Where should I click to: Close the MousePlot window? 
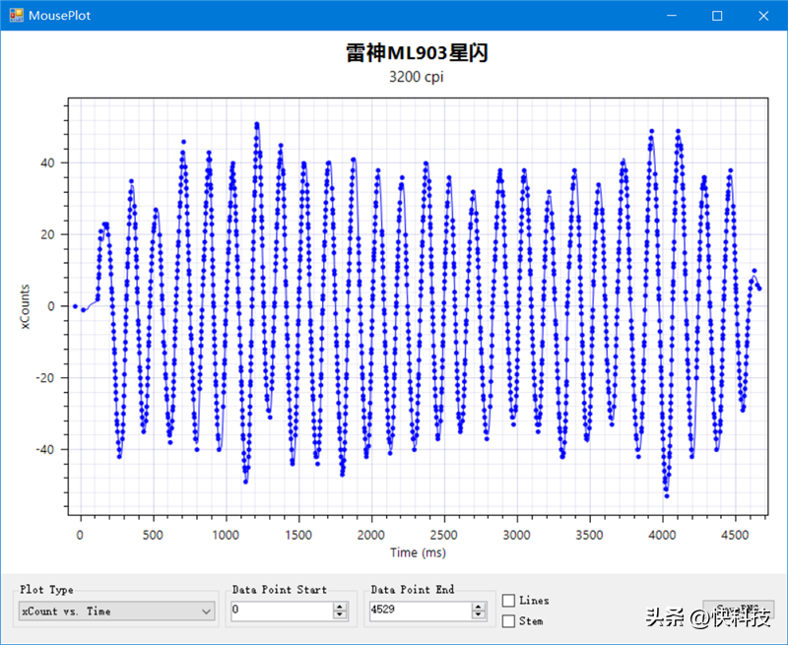(763, 15)
